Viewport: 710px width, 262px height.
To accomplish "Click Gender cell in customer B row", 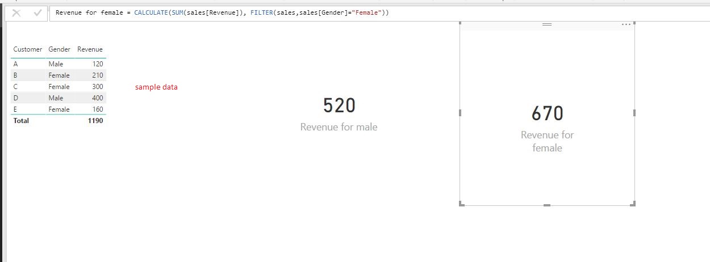I will point(59,75).
